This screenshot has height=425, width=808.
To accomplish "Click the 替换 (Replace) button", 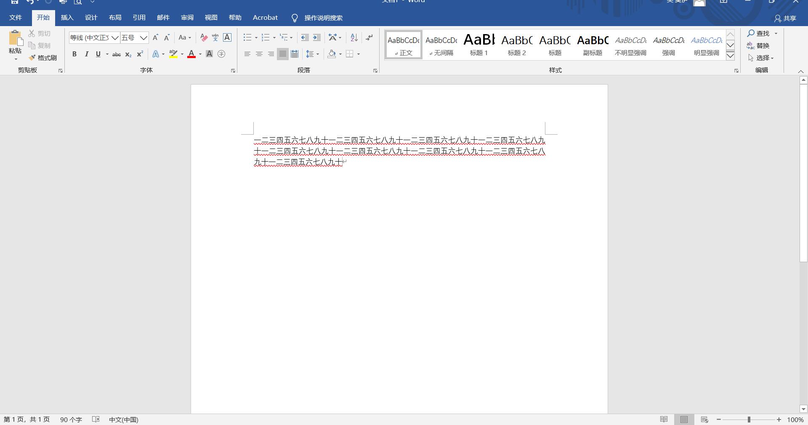I will (758, 45).
